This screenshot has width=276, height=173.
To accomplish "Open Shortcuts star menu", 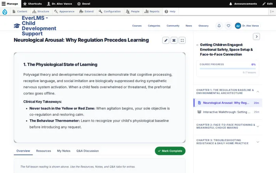I will point(32,4).
